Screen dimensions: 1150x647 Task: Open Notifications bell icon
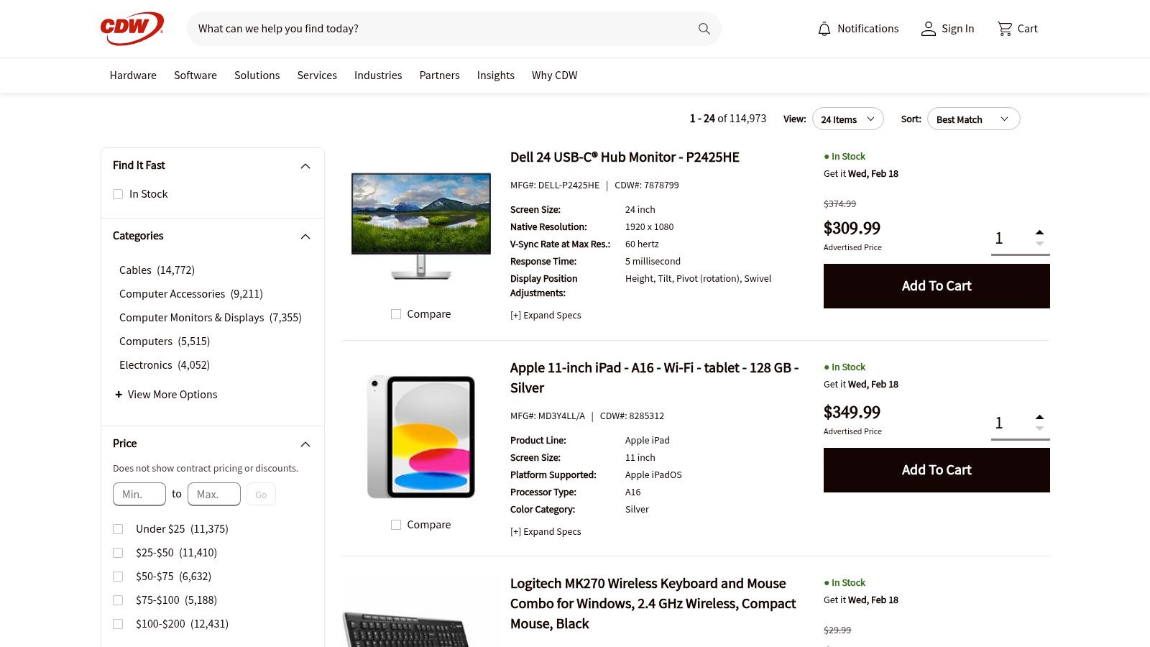824,29
